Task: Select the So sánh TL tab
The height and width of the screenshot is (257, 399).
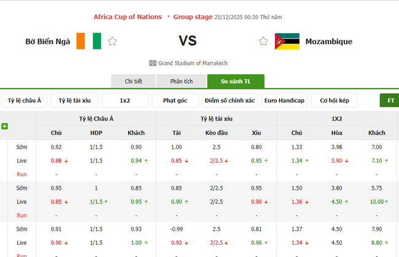Action: point(236,81)
